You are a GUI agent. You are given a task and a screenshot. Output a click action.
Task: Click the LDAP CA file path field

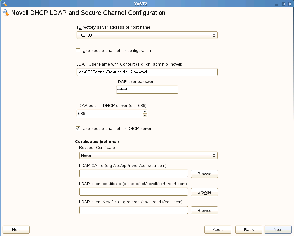(x=133, y=173)
